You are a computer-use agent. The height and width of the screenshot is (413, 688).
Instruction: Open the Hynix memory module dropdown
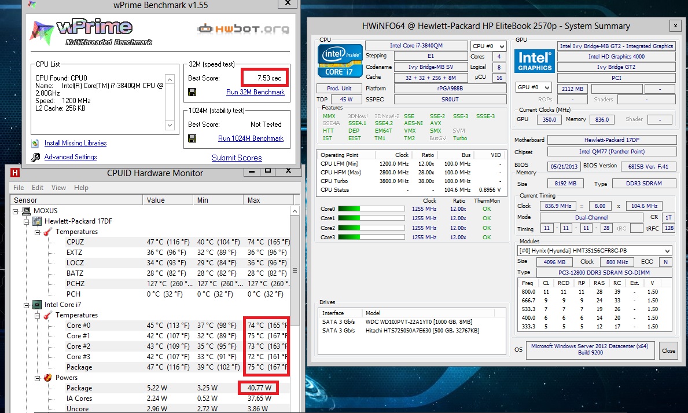595,251
